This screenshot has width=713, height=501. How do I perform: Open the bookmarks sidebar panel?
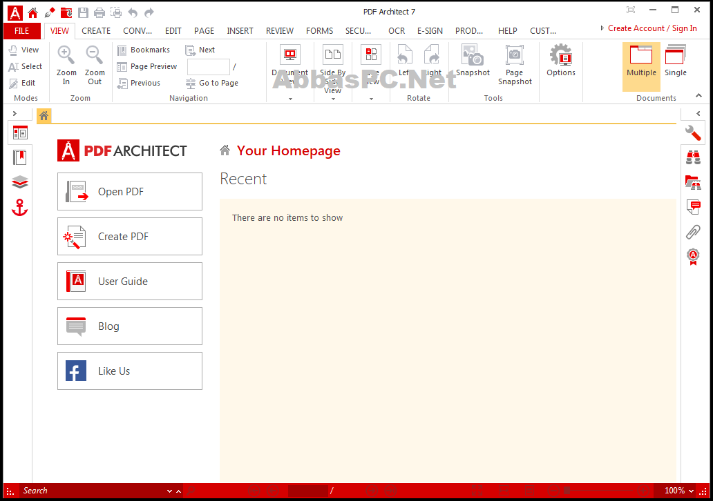click(20, 157)
